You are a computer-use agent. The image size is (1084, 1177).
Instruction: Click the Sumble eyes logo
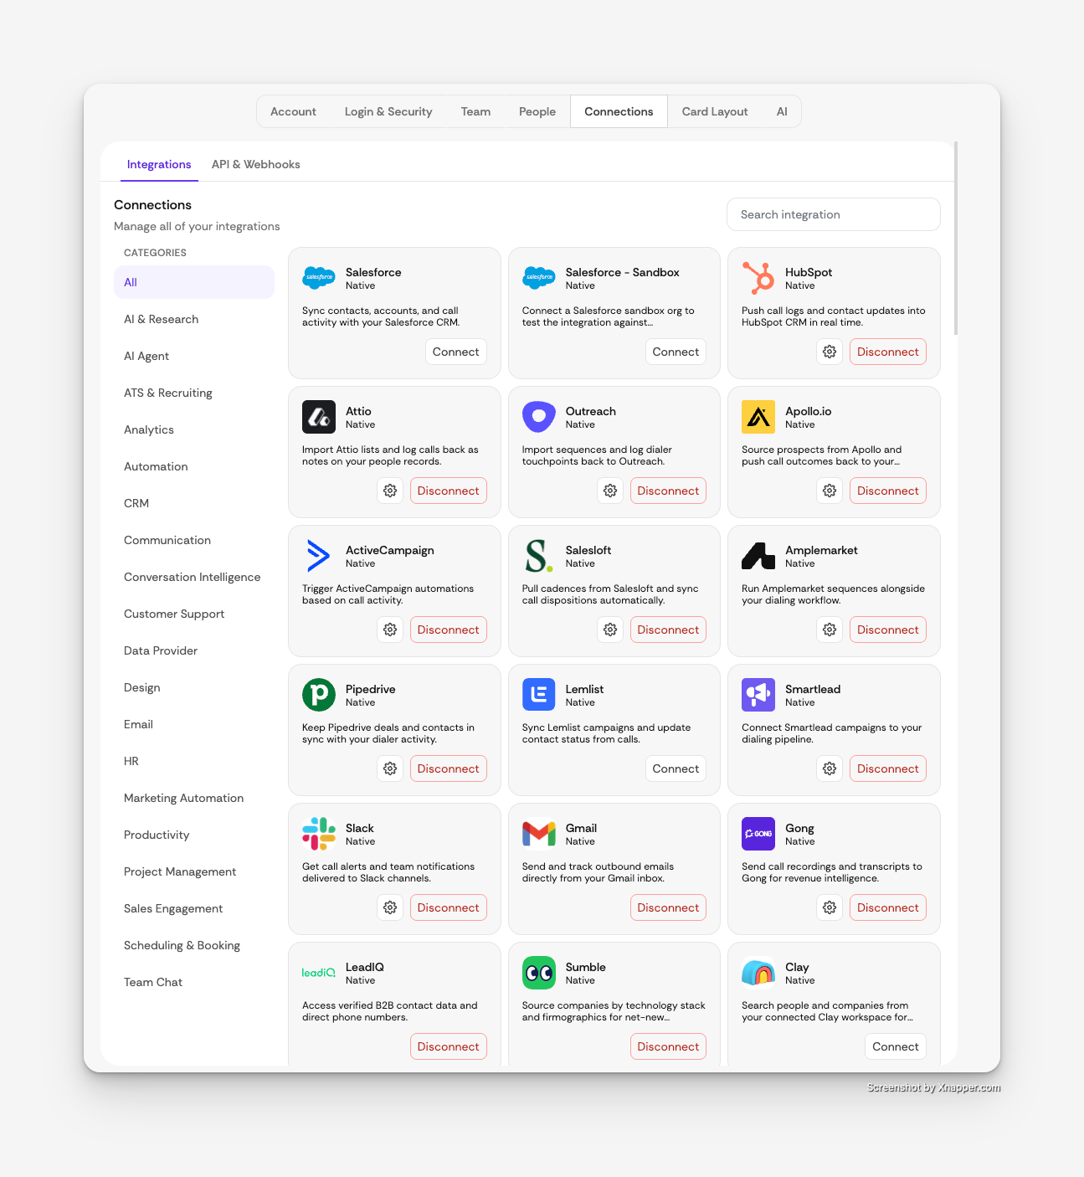pyautogui.click(x=539, y=972)
